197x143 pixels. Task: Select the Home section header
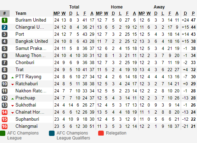tap(117, 7)
